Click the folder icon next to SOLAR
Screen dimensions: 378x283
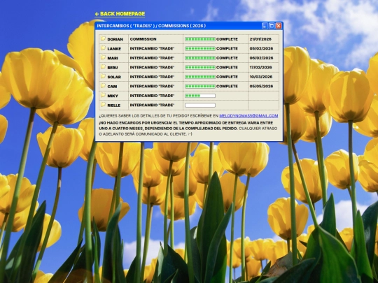103,77
